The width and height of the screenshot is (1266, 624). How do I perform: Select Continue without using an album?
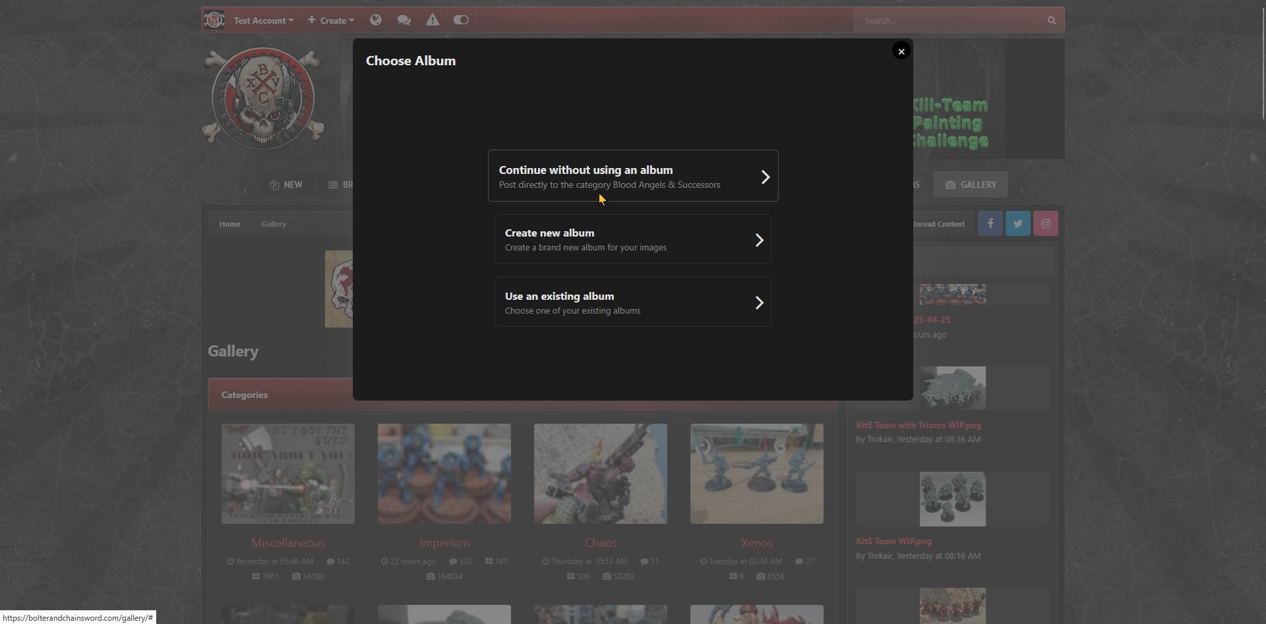click(632, 176)
